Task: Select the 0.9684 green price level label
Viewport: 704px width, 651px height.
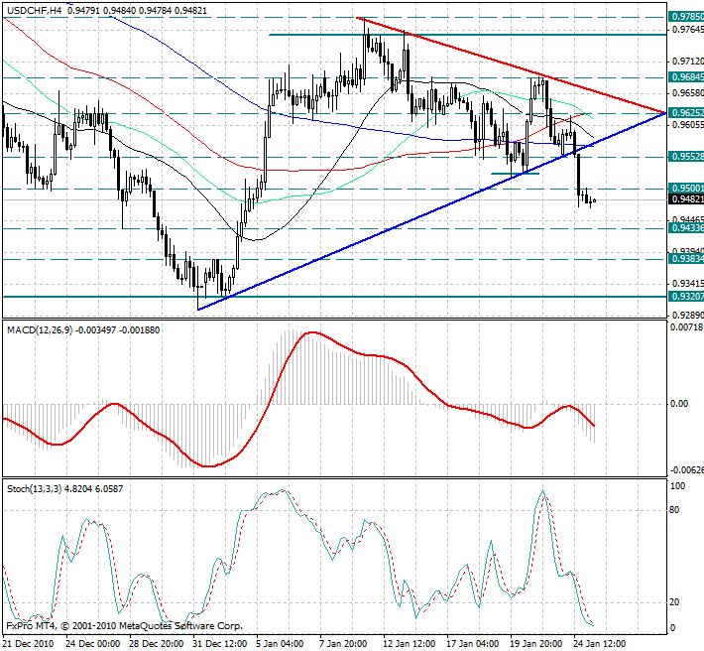Action: coord(686,77)
